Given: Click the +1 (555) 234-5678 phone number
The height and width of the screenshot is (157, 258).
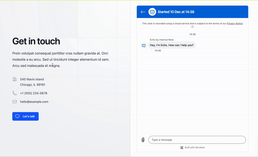Looking at the screenshot, I should (34, 93).
